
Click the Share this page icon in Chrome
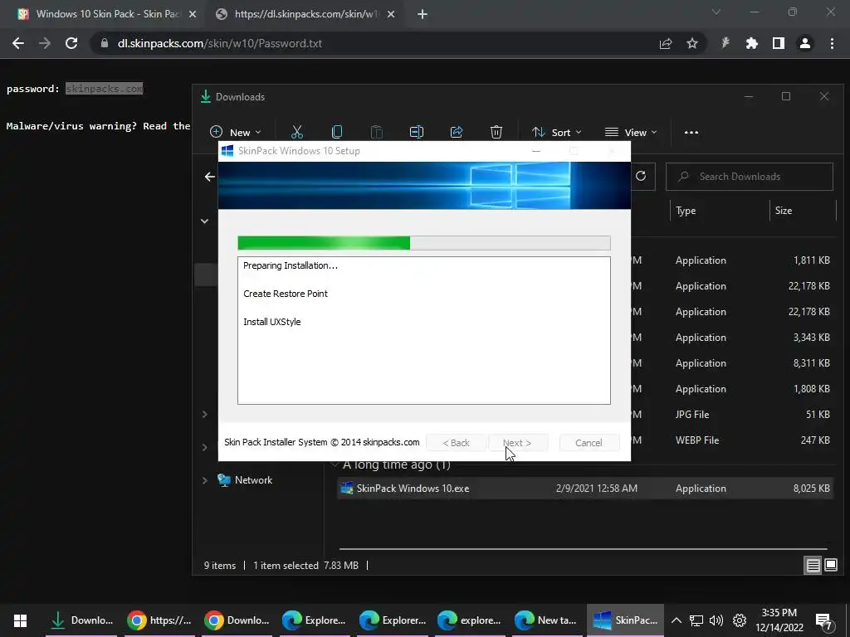666,43
